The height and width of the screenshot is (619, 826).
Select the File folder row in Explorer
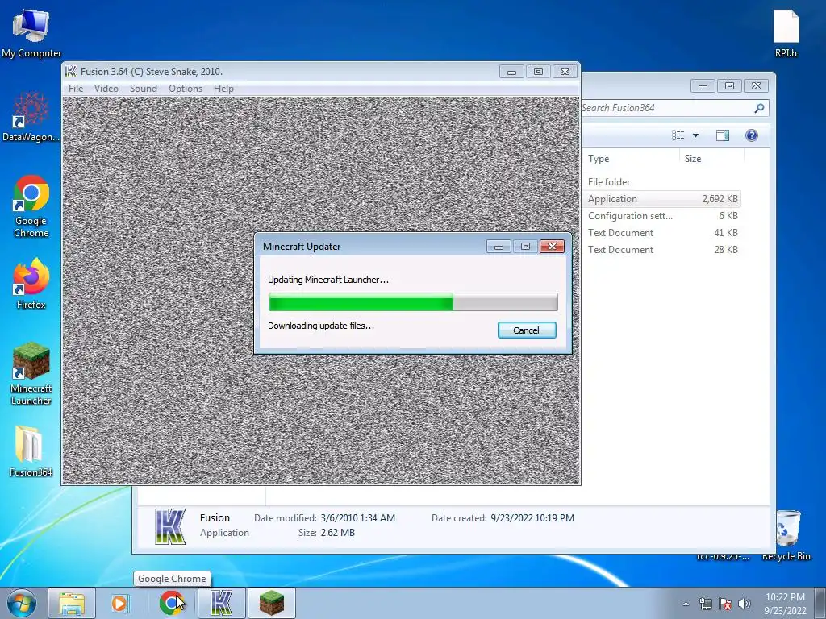[x=661, y=182]
